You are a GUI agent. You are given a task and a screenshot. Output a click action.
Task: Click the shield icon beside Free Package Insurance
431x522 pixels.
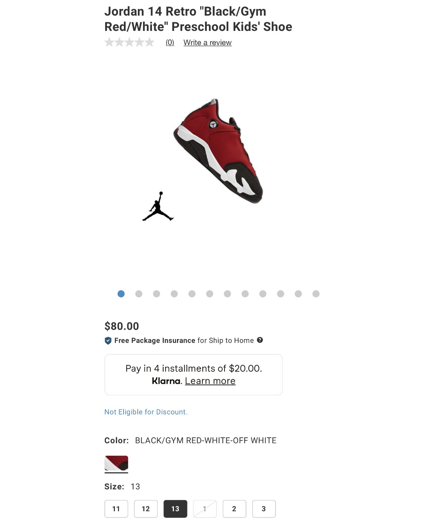pos(108,341)
